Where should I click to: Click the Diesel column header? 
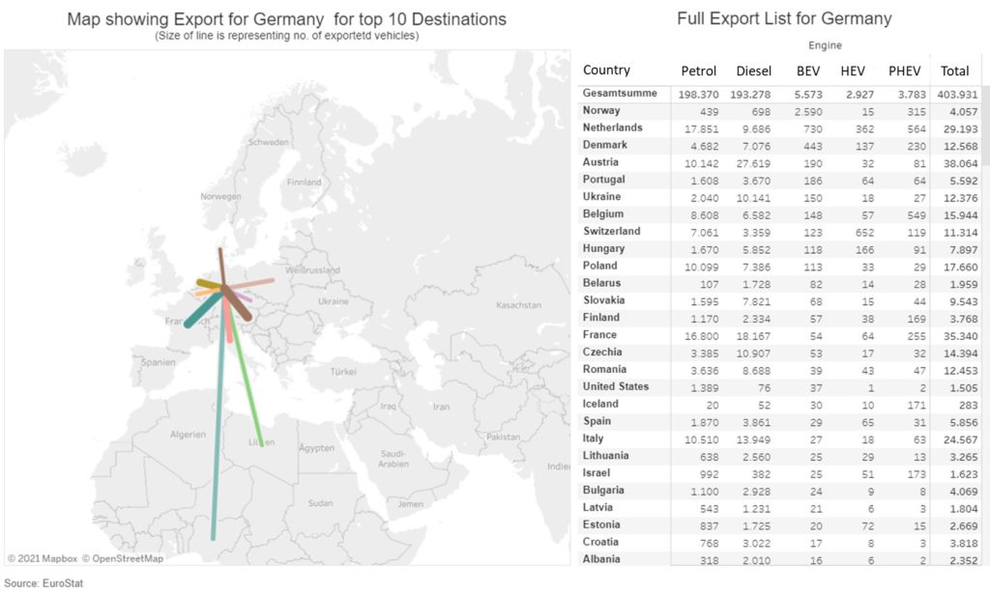(x=754, y=71)
